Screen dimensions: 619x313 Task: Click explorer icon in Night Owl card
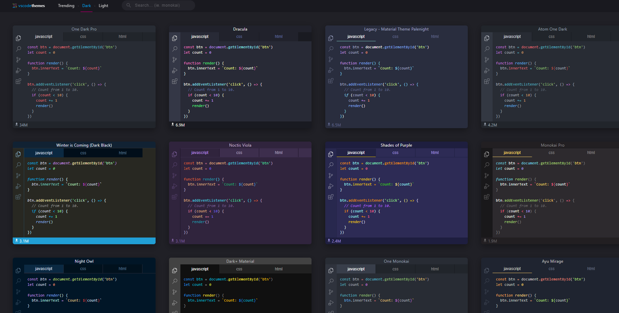(18, 270)
